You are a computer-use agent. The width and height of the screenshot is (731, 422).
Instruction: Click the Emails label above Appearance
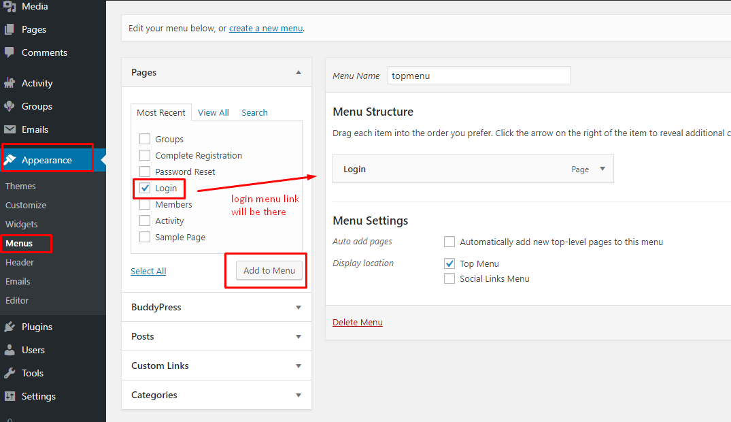[35, 129]
